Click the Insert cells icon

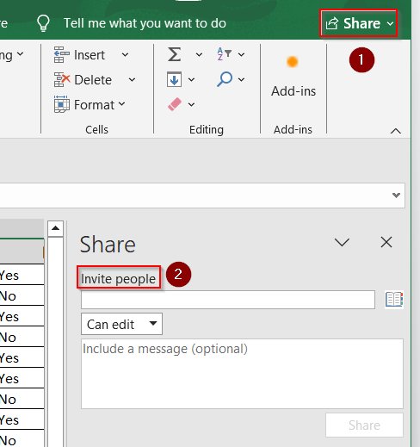[x=61, y=54]
